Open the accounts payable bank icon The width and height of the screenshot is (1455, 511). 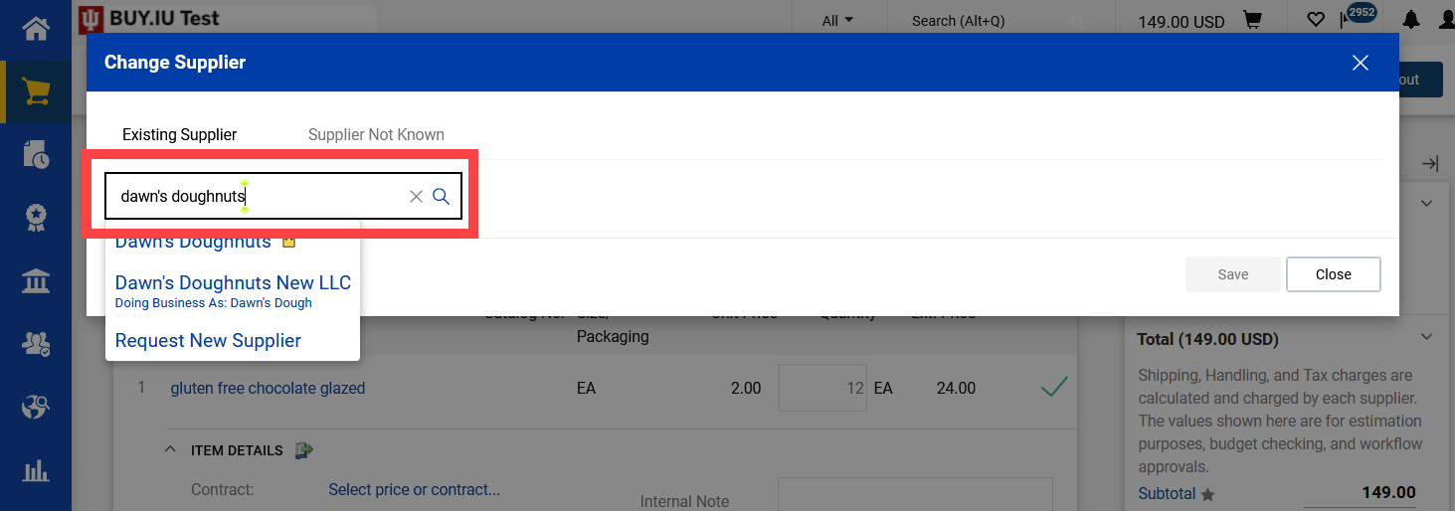[x=36, y=280]
